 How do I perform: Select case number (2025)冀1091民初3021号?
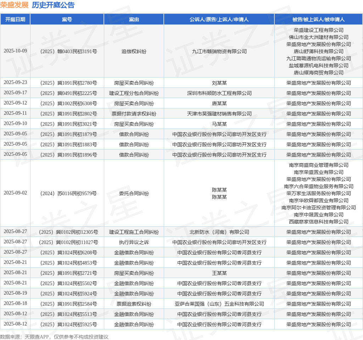tap(68, 124)
